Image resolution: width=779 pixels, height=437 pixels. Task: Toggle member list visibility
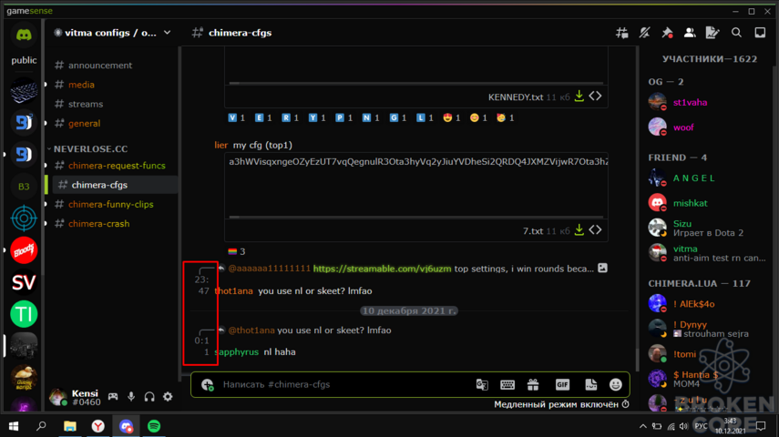click(690, 33)
